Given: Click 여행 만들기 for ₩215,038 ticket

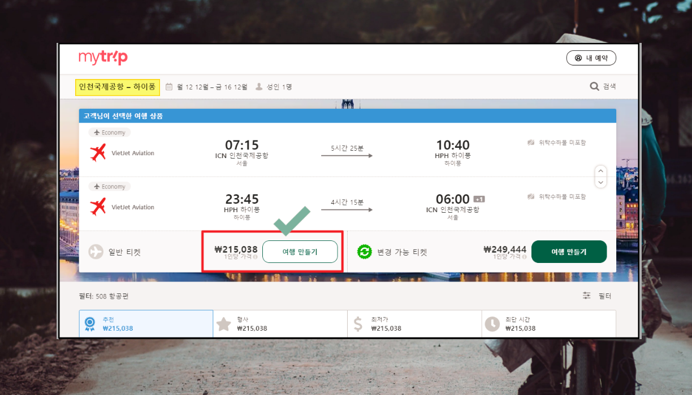Looking at the screenshot, I should pyautogui.click(x=300, y=252).
